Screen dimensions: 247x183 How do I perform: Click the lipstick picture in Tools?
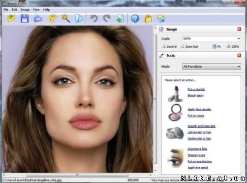[175, 94]
